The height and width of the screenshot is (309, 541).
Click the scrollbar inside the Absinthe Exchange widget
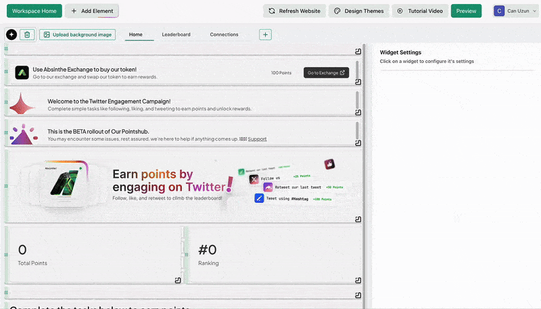pos(357,69)
